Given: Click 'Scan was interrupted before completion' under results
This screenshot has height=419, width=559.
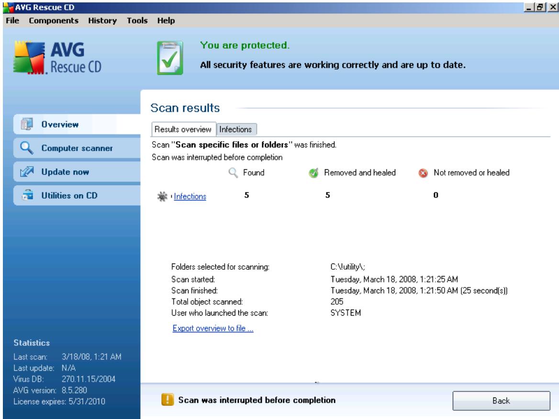Looking at the screenshot, I should [x=217, y=157].
